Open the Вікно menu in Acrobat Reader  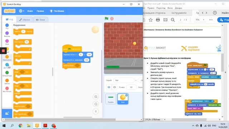(x=170, y=8)
